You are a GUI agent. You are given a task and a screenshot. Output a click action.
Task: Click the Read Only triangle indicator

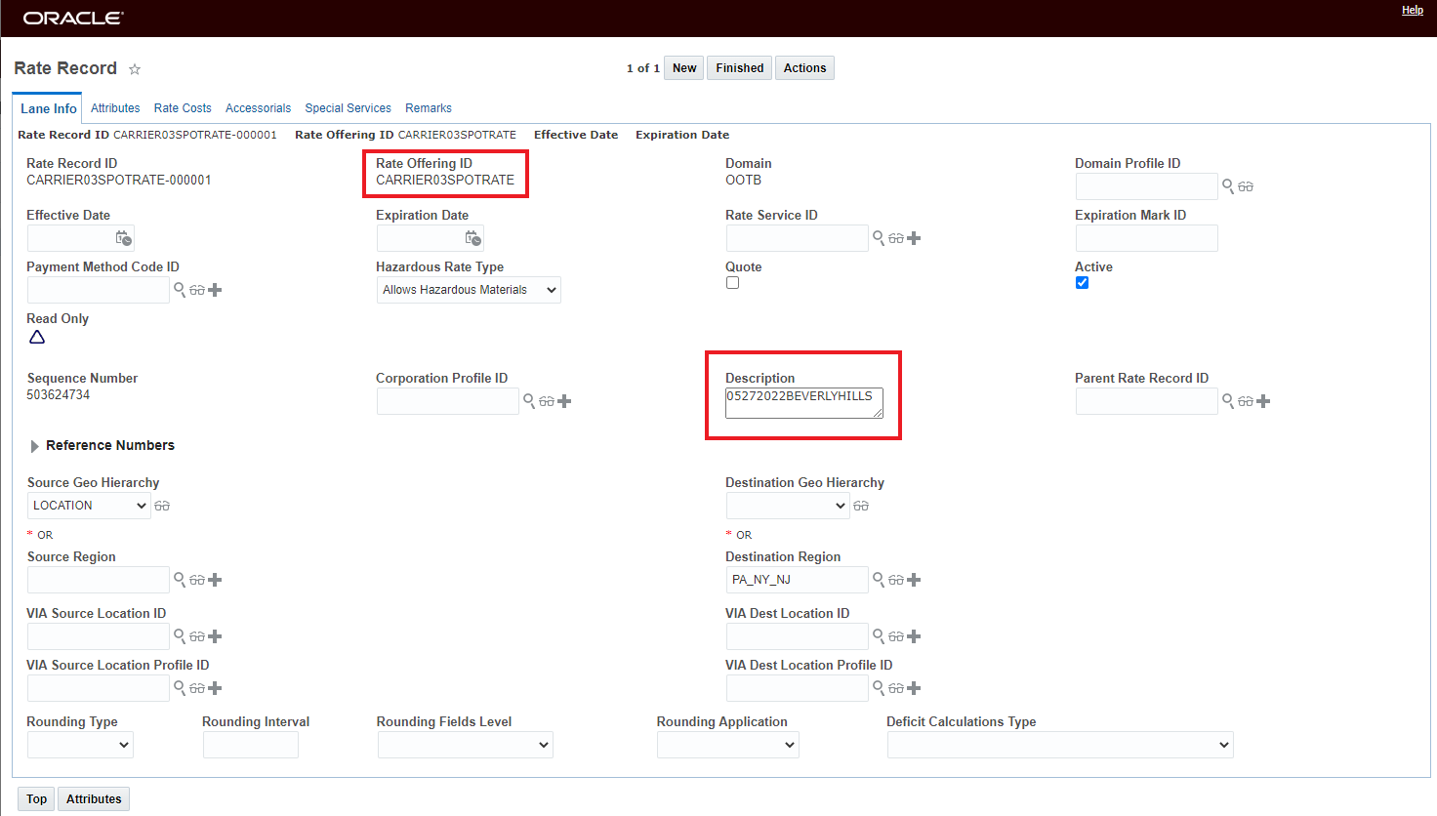pos(37,337)
